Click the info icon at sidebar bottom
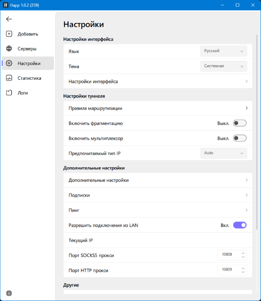Image resolution: width=261 pixels, height=301 pixels. 9,293
